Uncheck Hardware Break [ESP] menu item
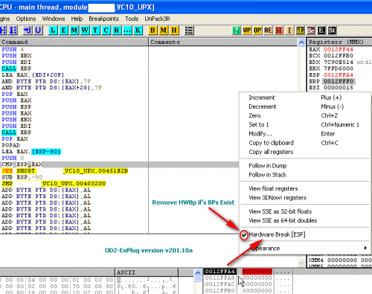Viewport: 372px width, 294px height. pos(277,234)
